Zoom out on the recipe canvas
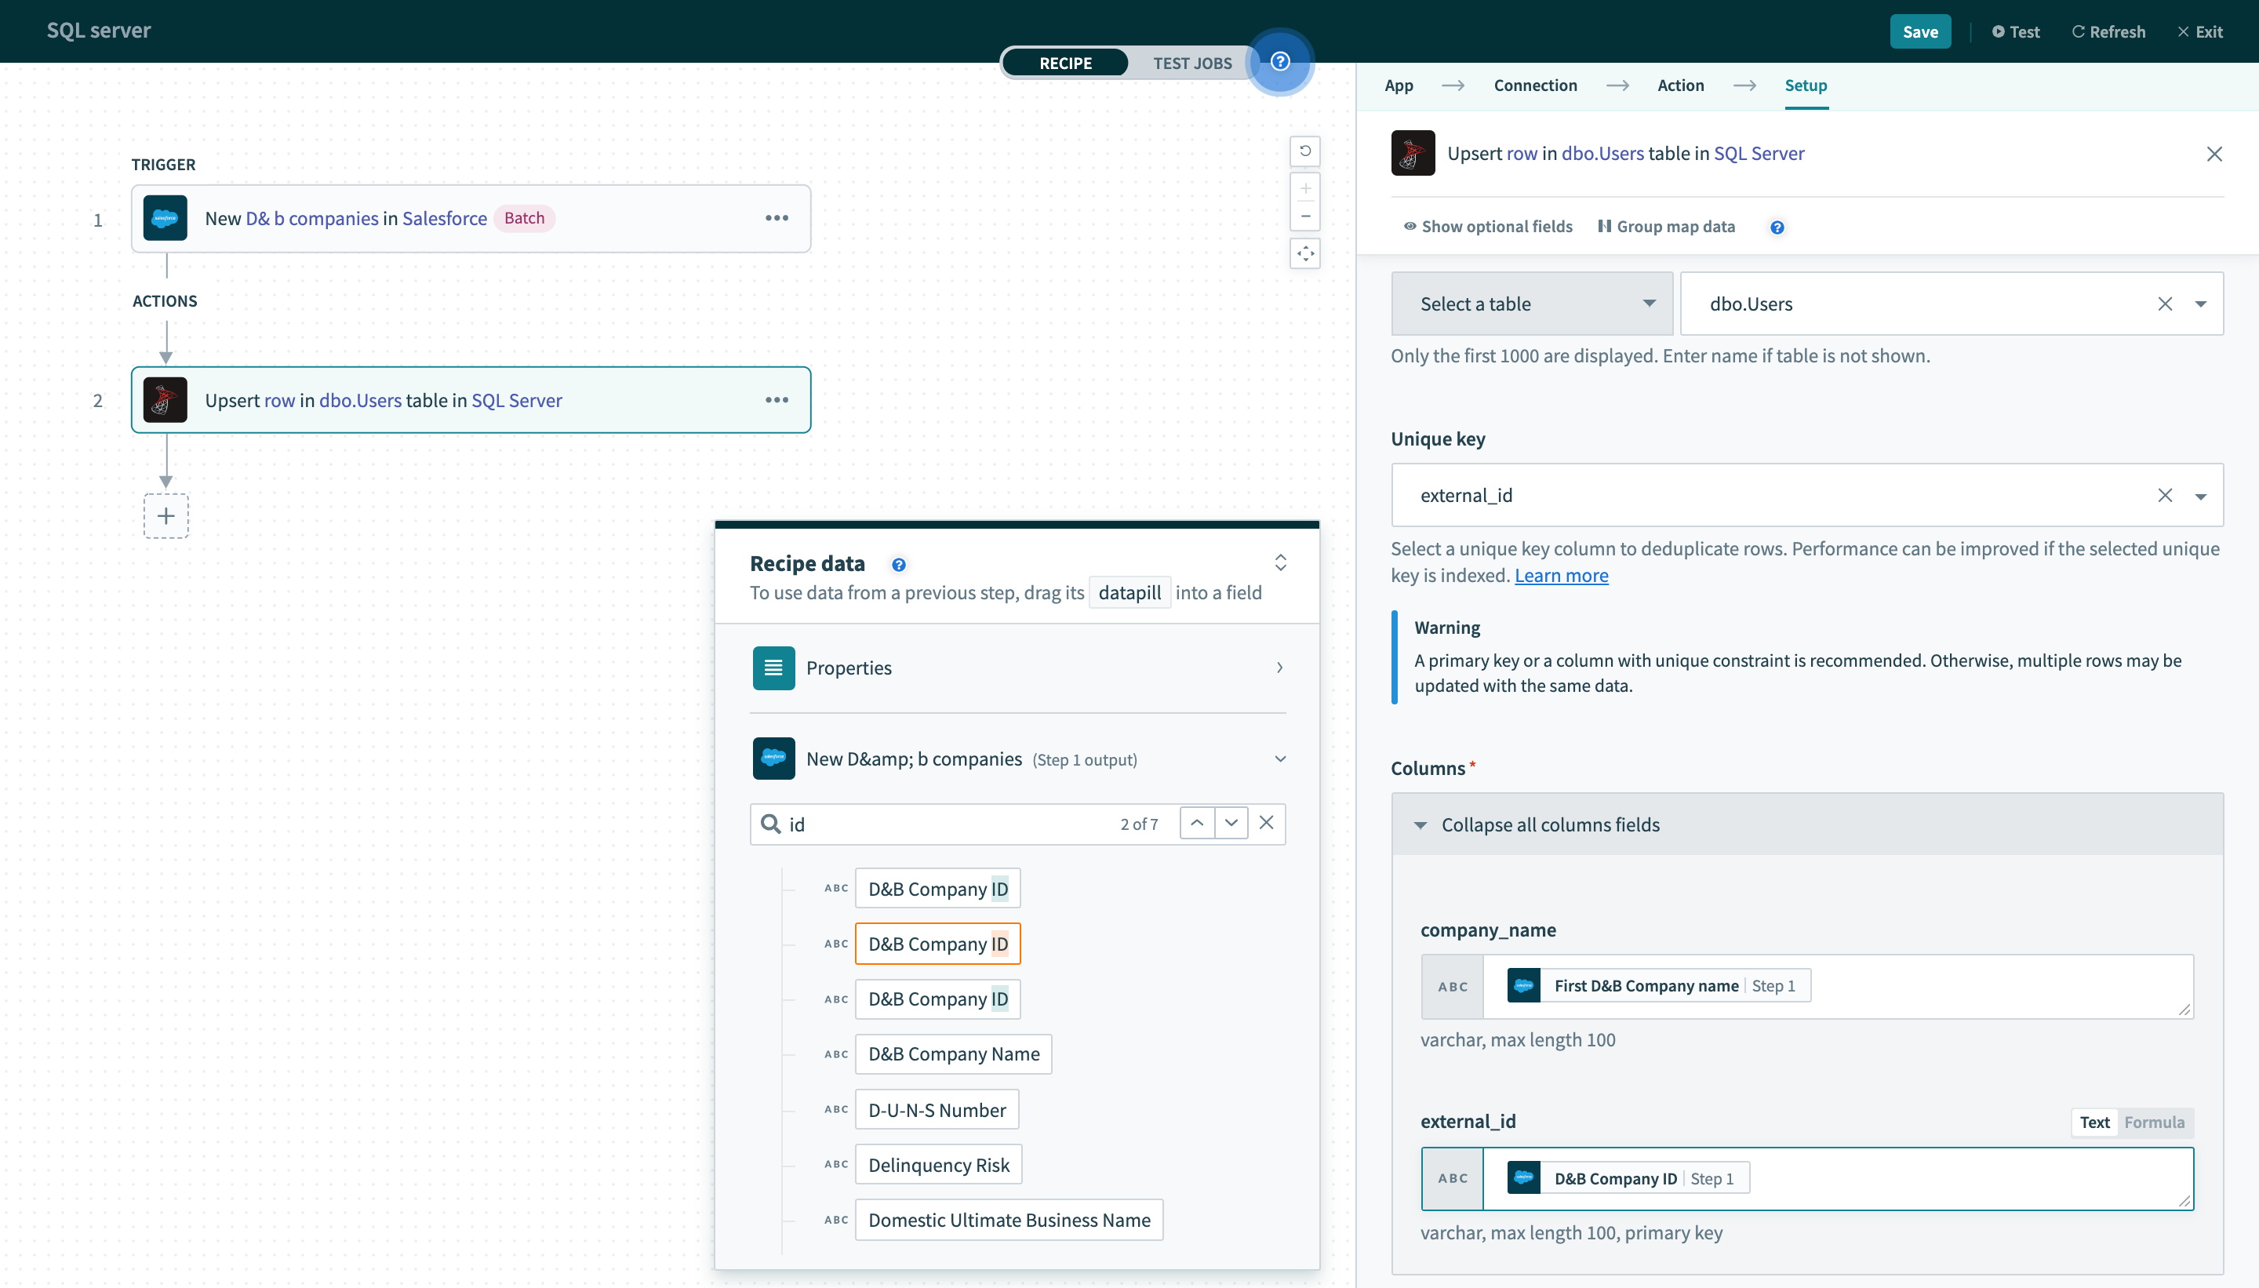Viewport: 2259px width, 1288px height. tap(1304, 216)
